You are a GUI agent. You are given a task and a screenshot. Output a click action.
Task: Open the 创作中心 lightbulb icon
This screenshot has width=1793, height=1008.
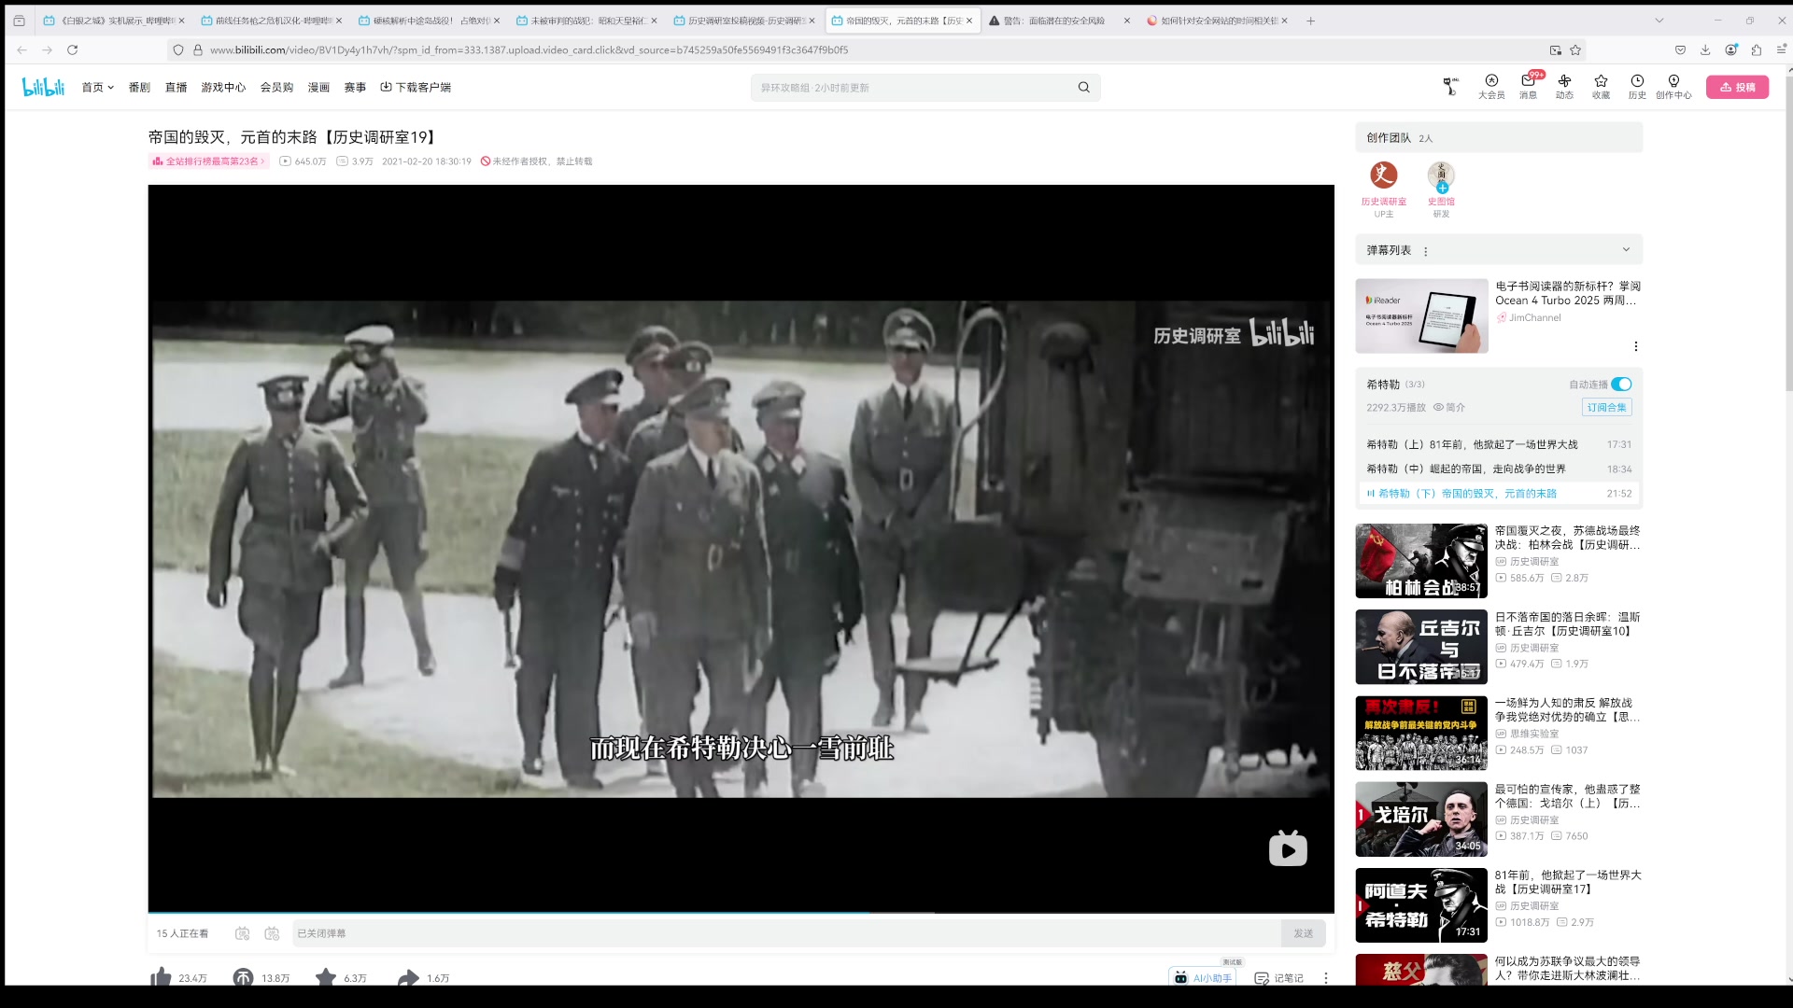1673,87
